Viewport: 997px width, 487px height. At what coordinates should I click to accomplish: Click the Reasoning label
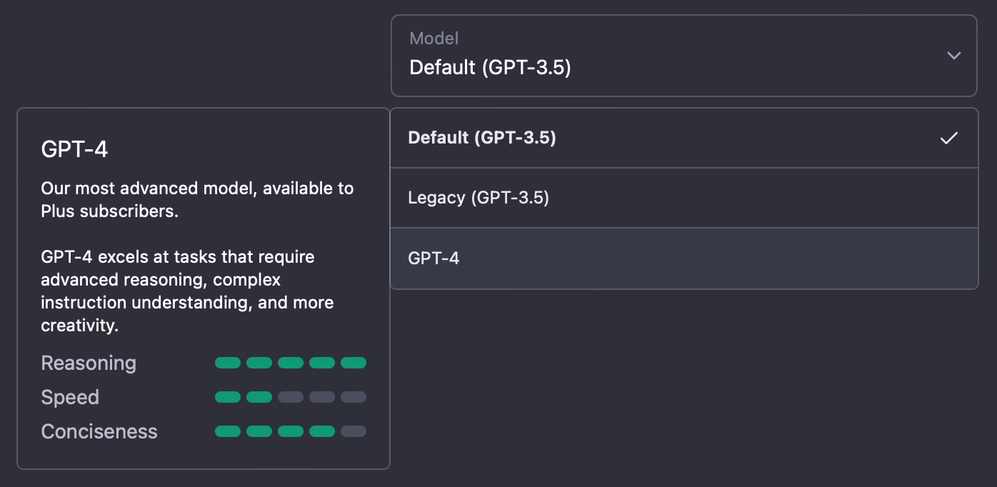[x=89, y=363]
